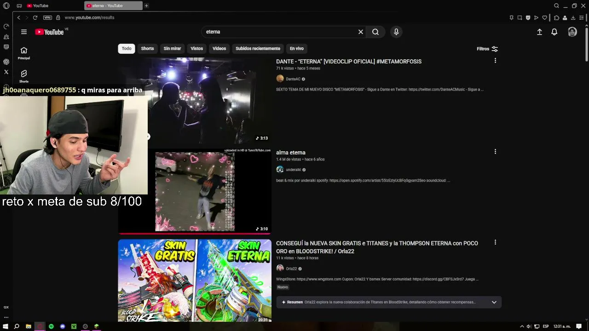
Task: Open options menu for Orla22 video
Action: coord(495,242)
